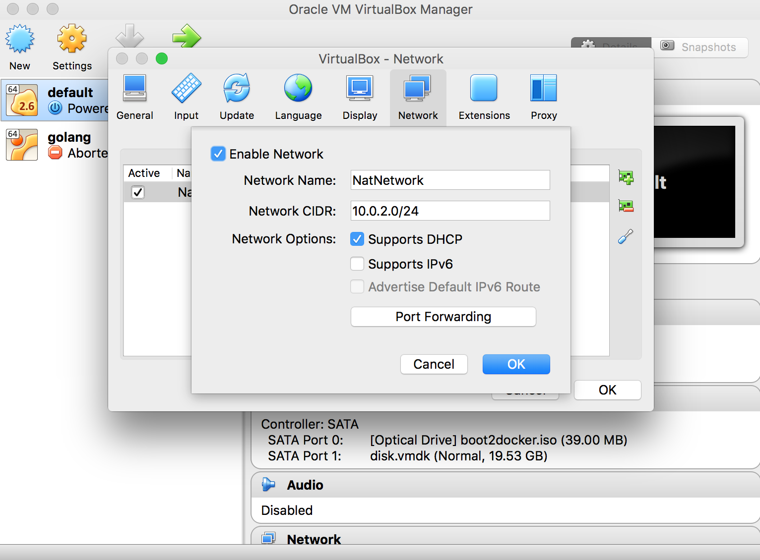The image size is (760, 560).
Task: Click the Audio section header
Action: tap(506, 485)
